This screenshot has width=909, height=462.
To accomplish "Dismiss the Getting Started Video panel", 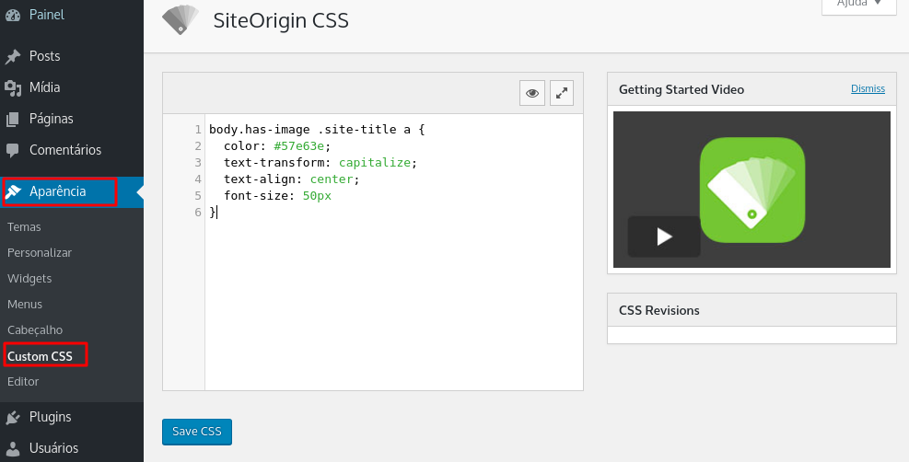I will 868,88.
